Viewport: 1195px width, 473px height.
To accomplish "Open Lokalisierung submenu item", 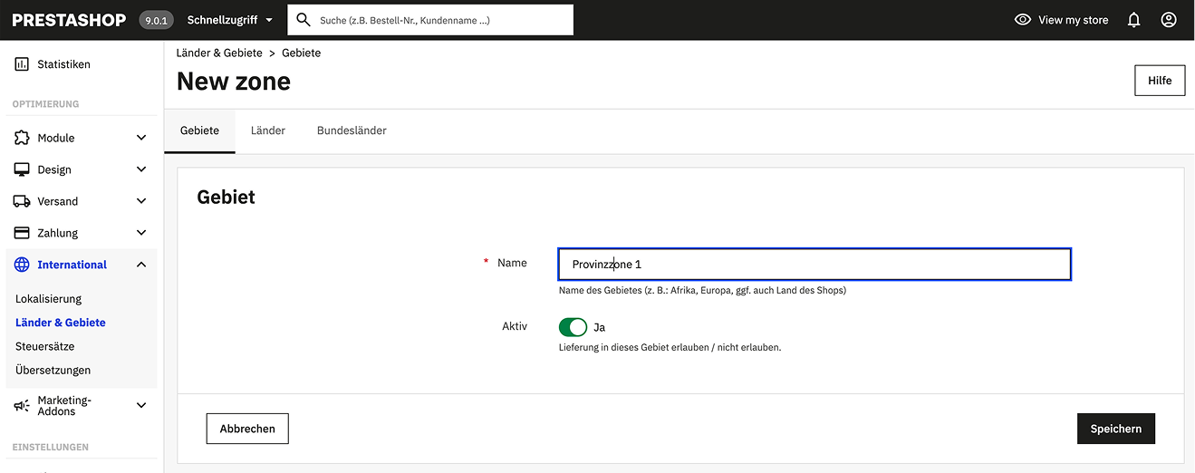I will click(48, 299).
